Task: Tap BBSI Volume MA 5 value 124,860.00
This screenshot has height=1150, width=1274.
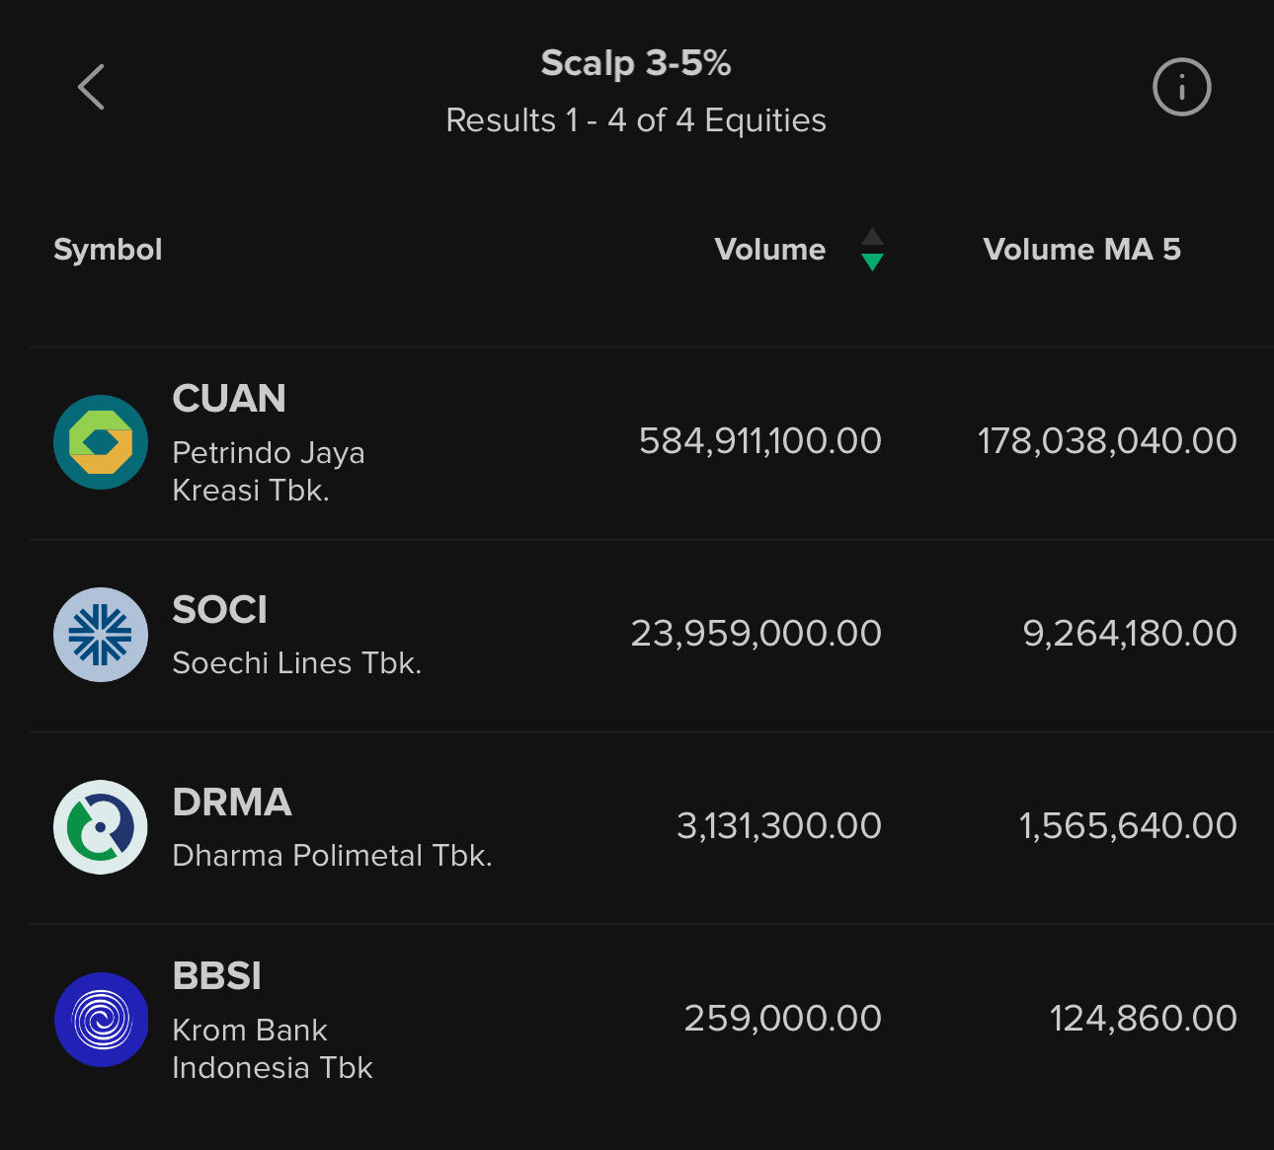Action: pyautogui.click(x=1143, y=1019)
